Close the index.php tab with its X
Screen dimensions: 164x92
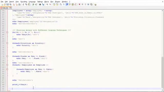click(x=10, y=8)
